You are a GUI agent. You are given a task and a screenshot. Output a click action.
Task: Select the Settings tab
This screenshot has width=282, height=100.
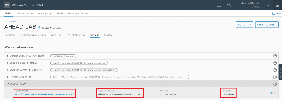tap(95, 35)
